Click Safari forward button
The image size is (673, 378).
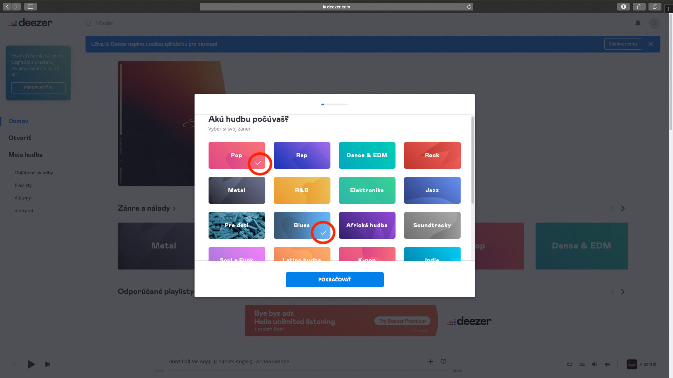(x=16, y=7)
